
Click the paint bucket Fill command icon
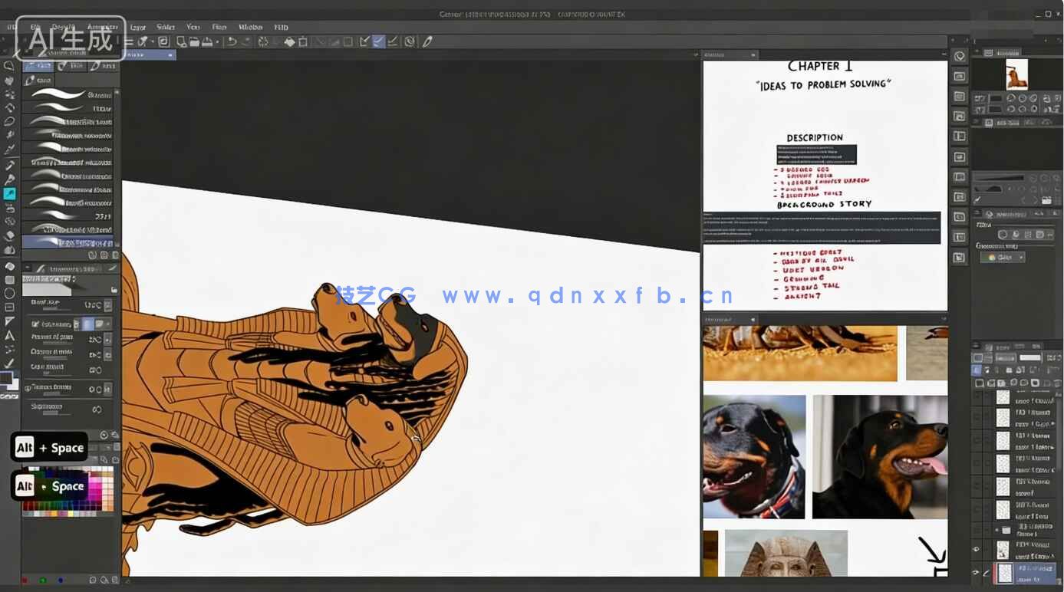pyautogui.click(x=289, y=41)
